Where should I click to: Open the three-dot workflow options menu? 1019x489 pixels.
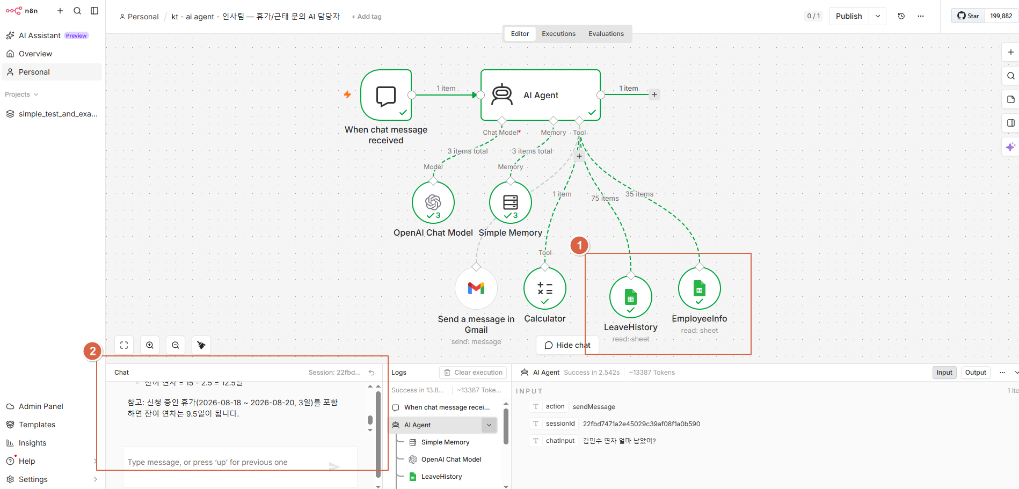pos(921,16)
